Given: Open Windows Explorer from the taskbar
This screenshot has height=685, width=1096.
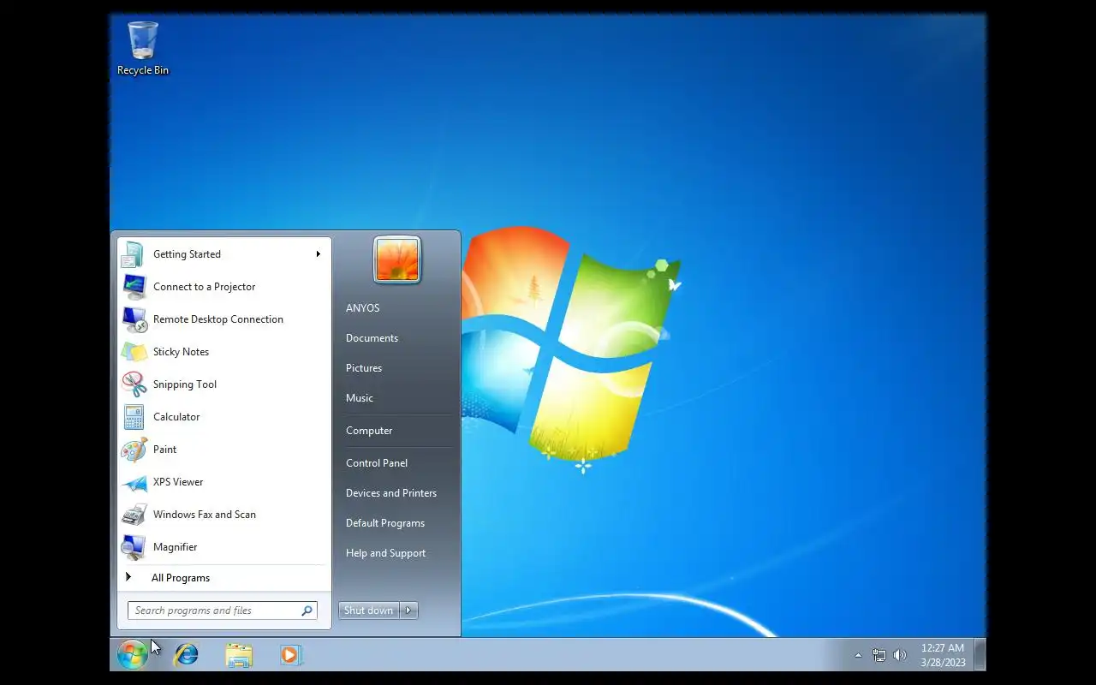Looking at the screenshot, I should click(x=239, y=655).
